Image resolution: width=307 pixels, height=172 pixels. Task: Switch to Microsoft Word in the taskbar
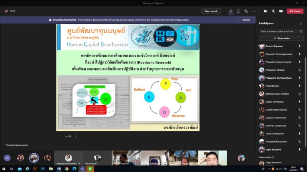pyautogui.click(x=59, y=169)
